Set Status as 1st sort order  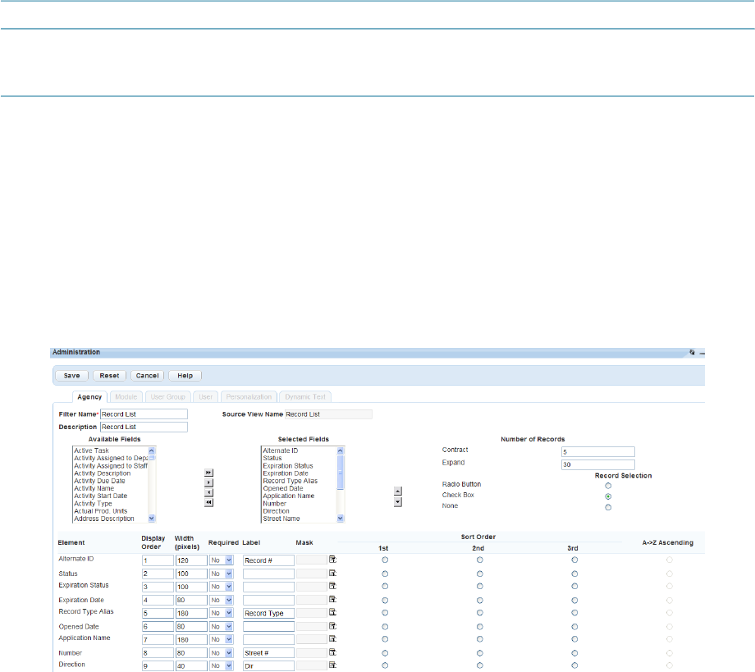[x=385, y=574]
